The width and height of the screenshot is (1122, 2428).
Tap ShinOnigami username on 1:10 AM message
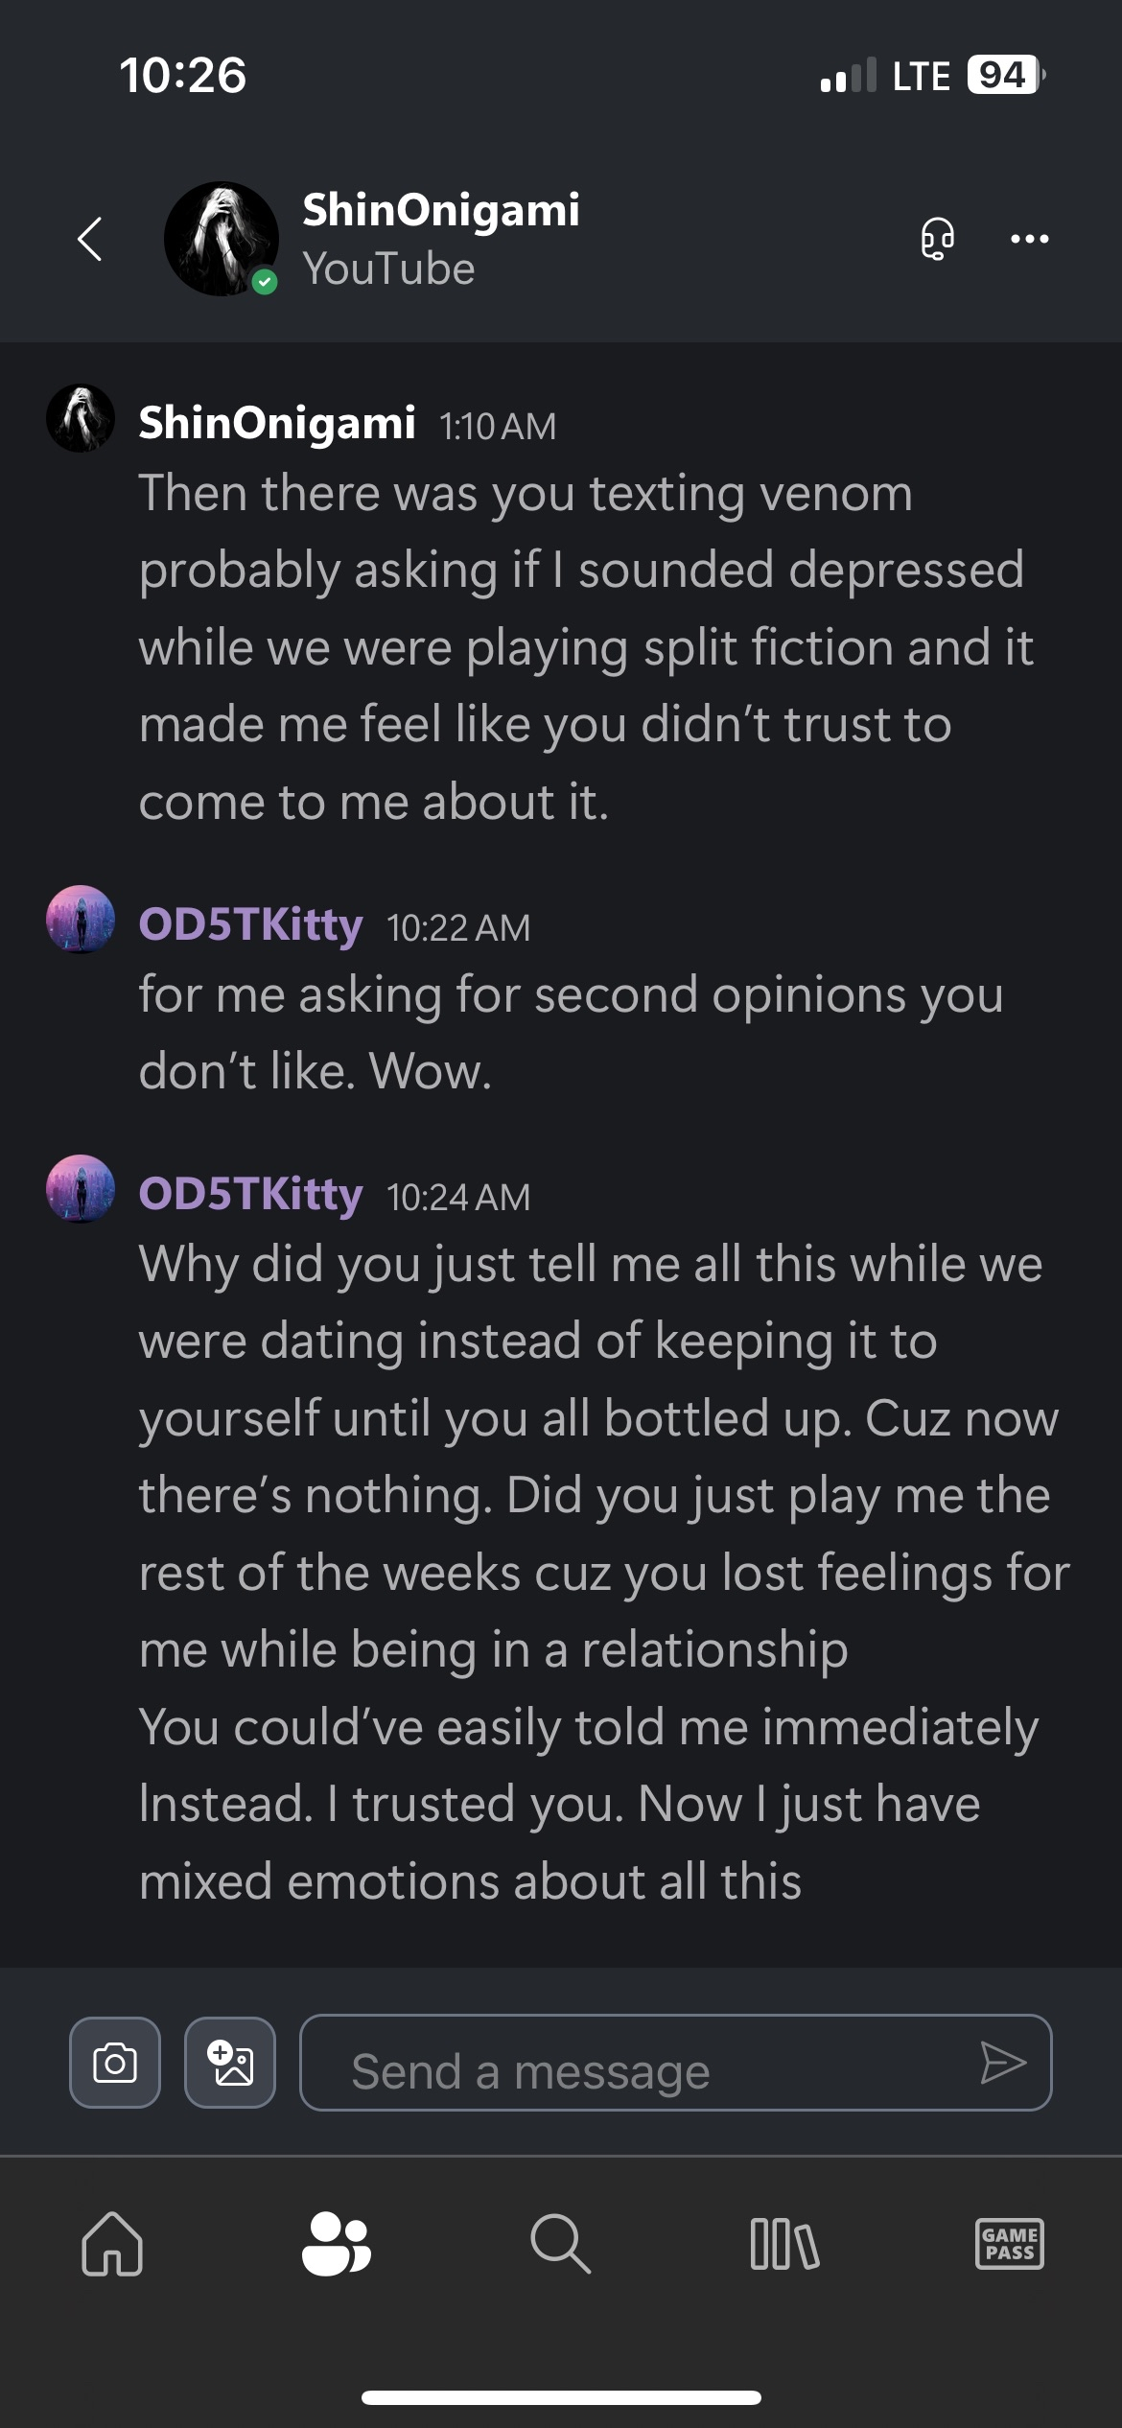pos(277,423)
